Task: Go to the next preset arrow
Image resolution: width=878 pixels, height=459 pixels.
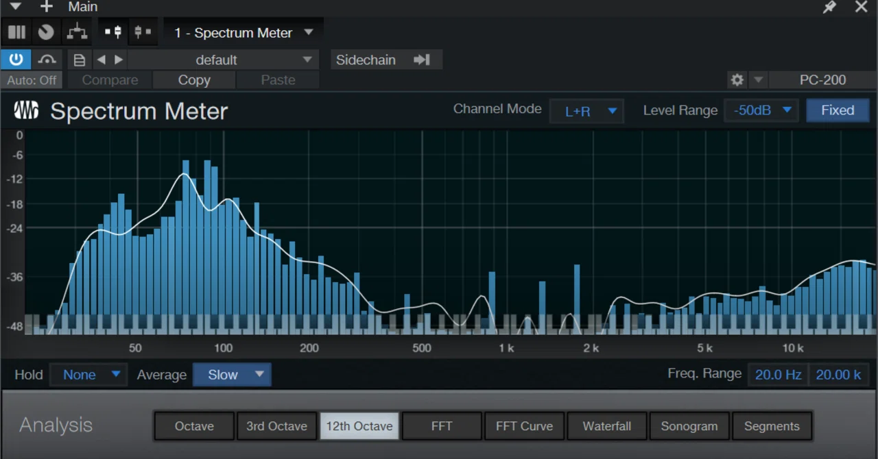Action: tap(119, 60)
